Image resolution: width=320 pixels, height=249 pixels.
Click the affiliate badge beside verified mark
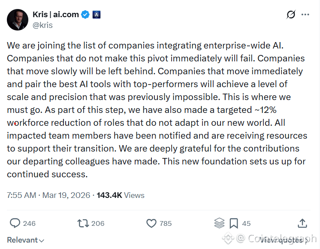[96, 15]
